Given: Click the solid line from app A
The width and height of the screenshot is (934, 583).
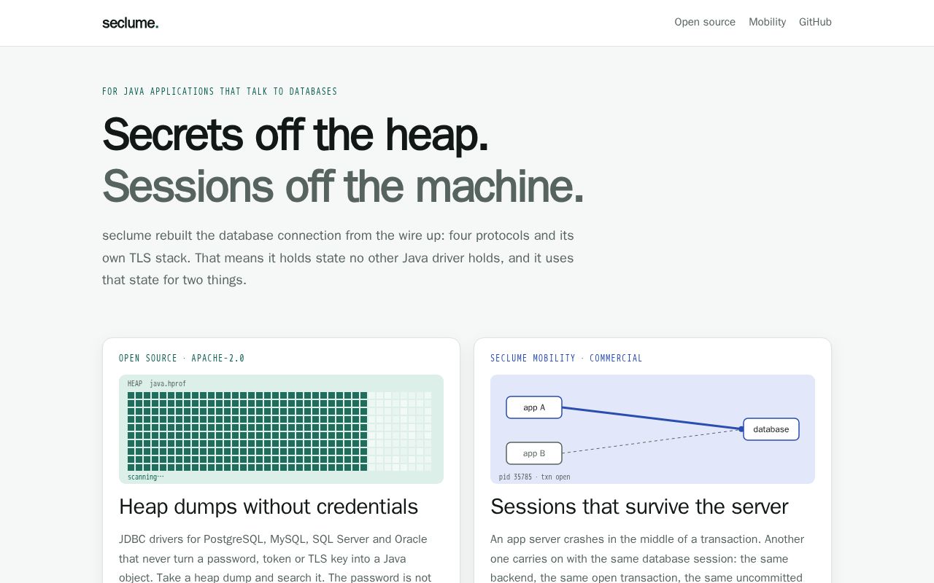Looking at the screenshot, I should click(x=652, y=418).
